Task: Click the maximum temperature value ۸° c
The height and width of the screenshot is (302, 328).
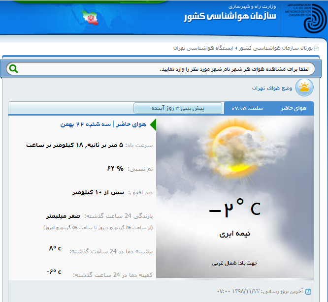Action: tap(55, 248)
